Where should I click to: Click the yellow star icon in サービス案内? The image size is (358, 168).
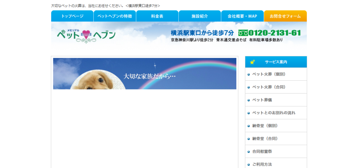[252, 62]
